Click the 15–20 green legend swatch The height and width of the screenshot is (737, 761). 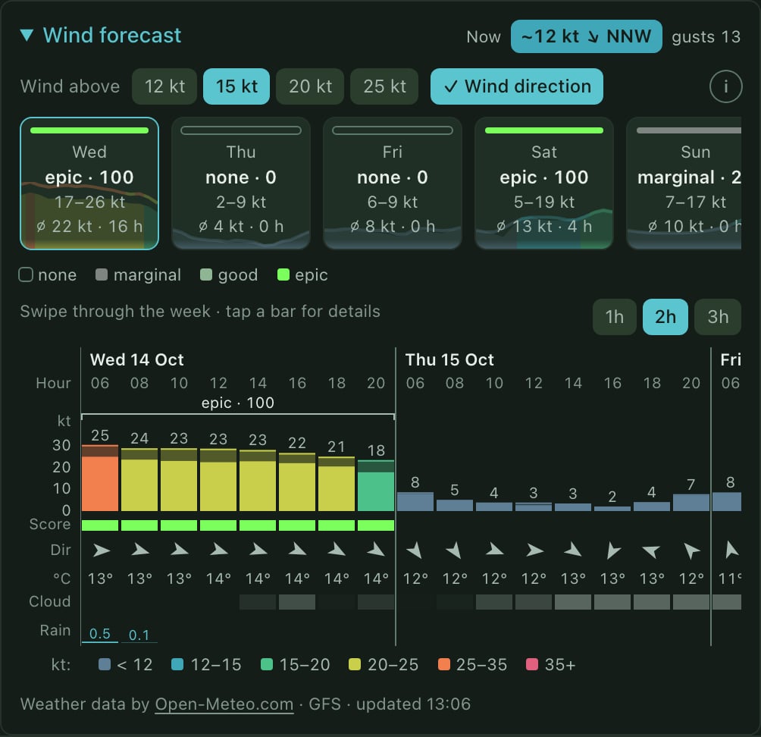click(x=267, y=664)
